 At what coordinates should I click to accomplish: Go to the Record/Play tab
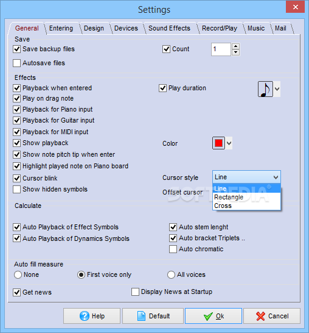pyautogui.click(x=220, y=28)
